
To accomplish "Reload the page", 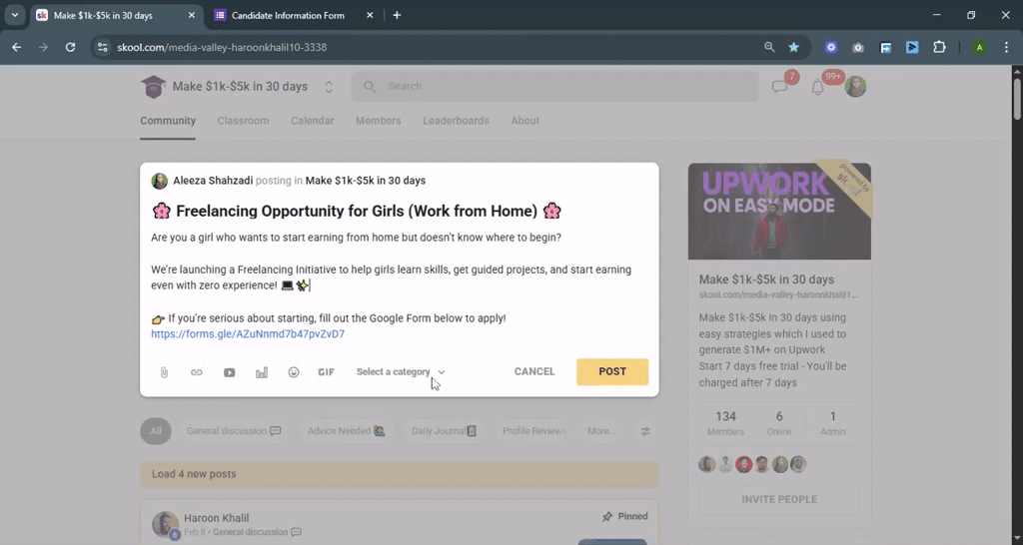I will pos(71,47).
